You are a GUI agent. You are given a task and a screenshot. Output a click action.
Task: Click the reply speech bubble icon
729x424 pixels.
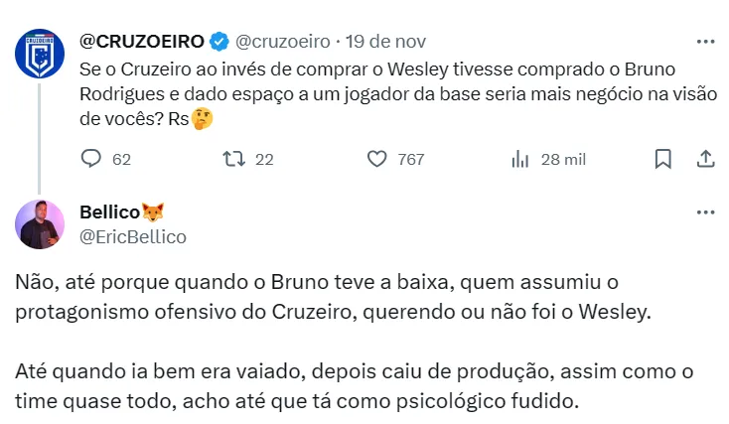[x=90, y=159]
